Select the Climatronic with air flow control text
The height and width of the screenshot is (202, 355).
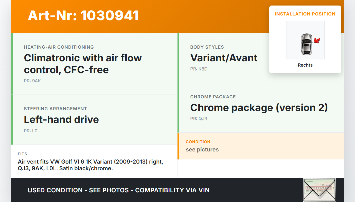[x=83, y=64]
